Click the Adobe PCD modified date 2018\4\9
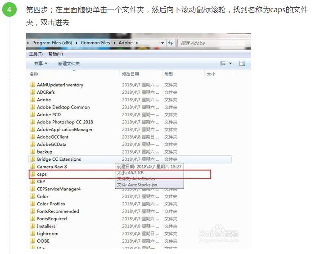316x254 pixels. coord(140,115)
